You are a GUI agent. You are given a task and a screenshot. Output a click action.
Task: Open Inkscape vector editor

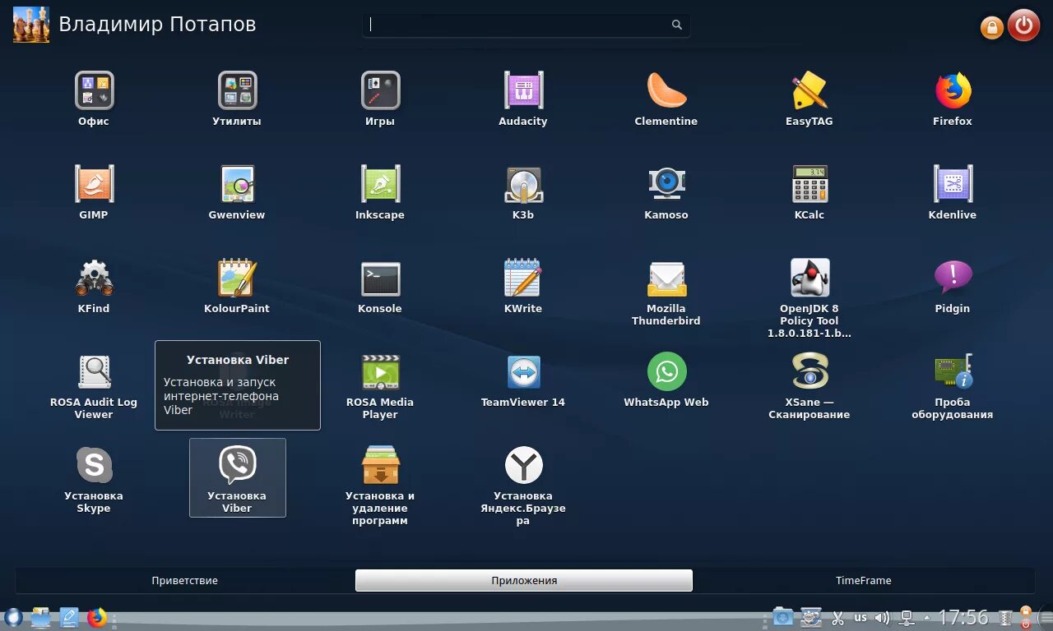pyautogui.click(x=380, y=192)
